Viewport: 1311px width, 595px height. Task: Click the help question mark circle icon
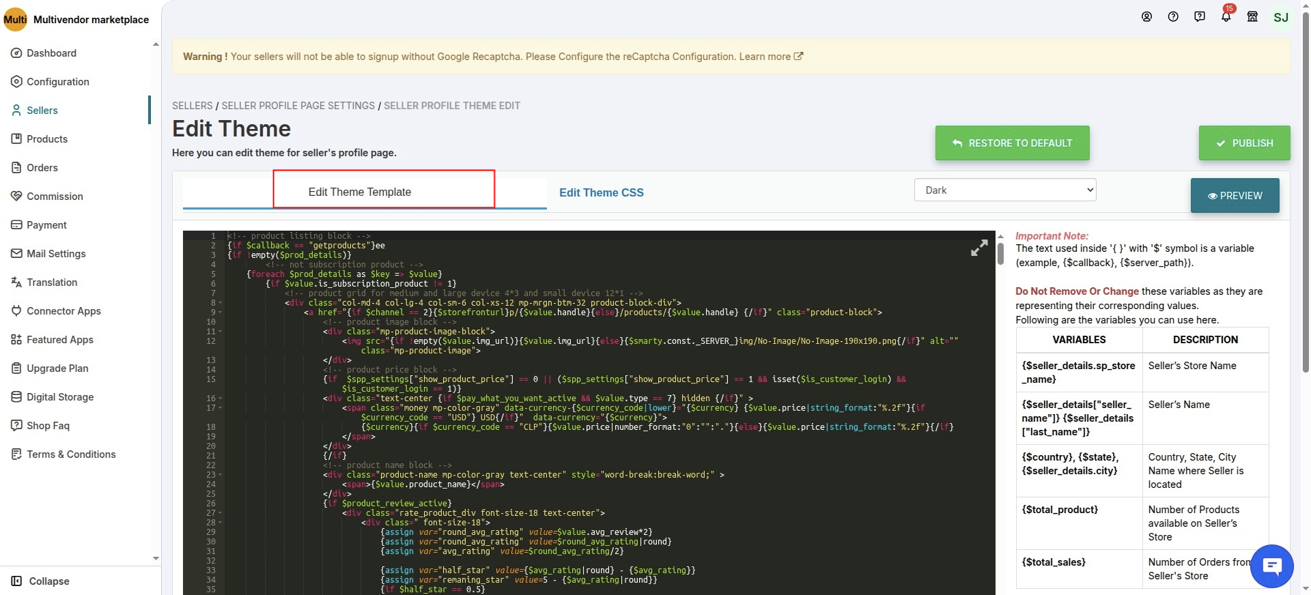(1173, 17)
